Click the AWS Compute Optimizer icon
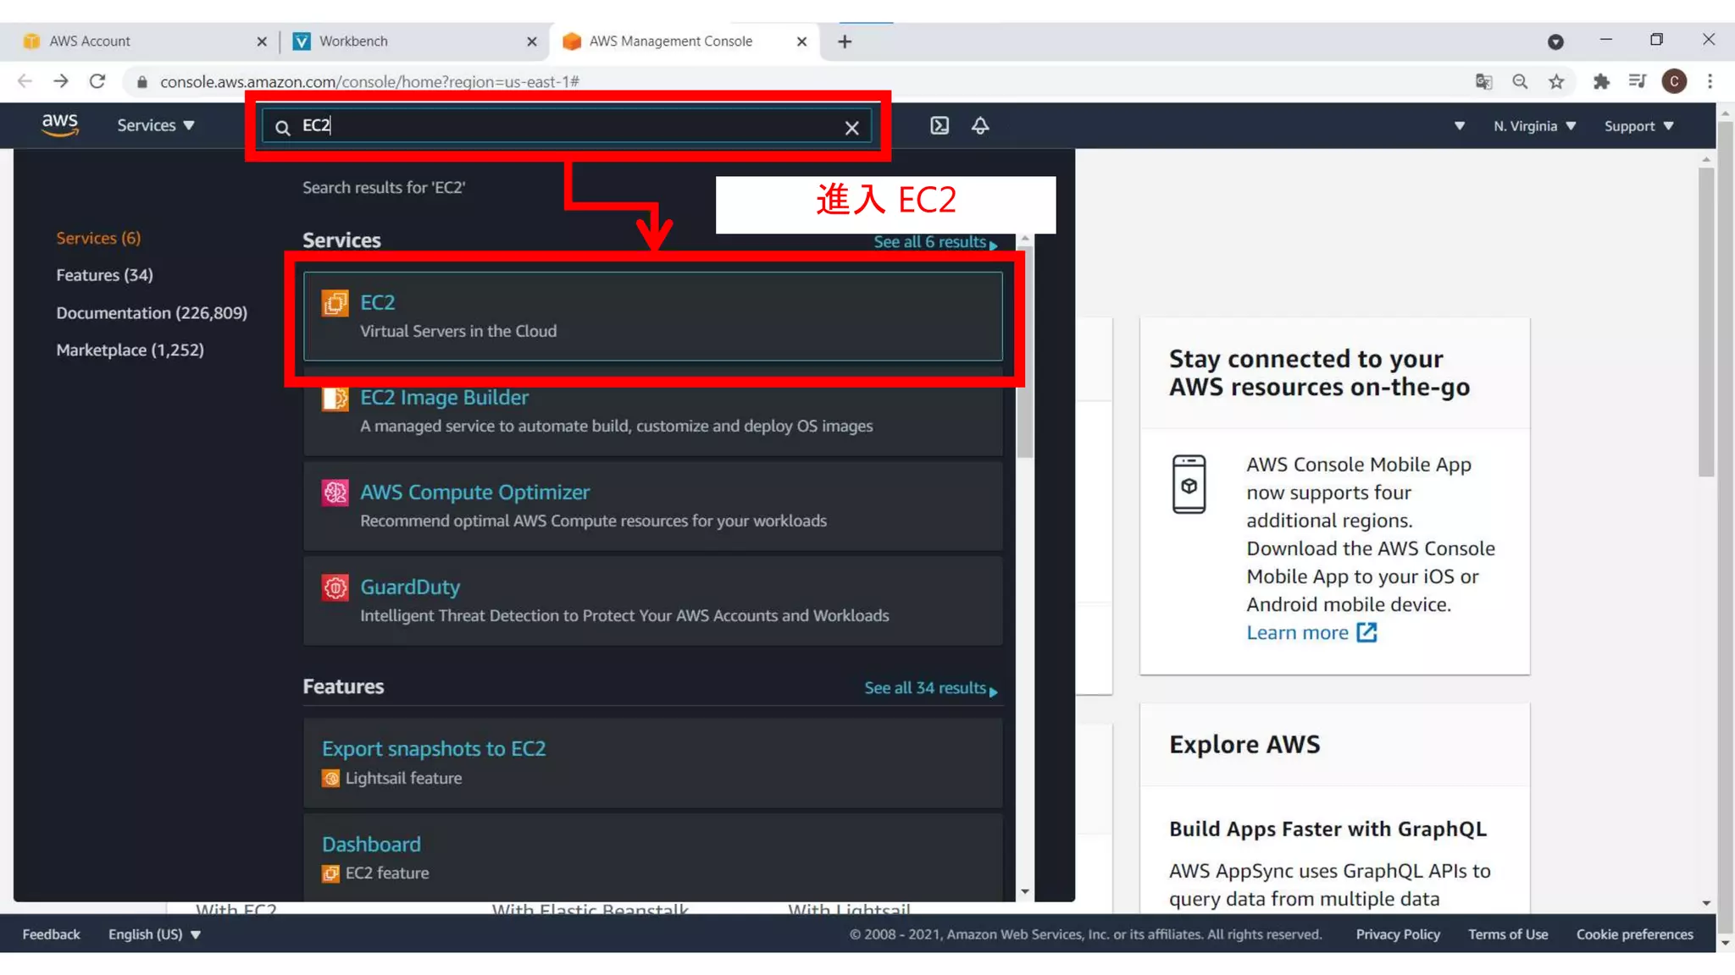 pos(335,492)
